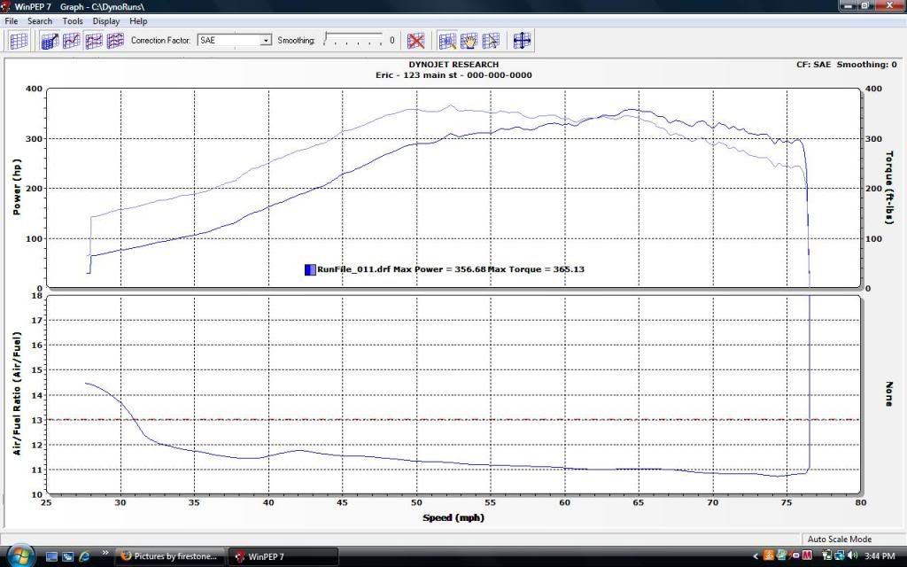
Task: Open the Correction Factor dropdown
Action: pyautogui.click(x=265, y=41)
